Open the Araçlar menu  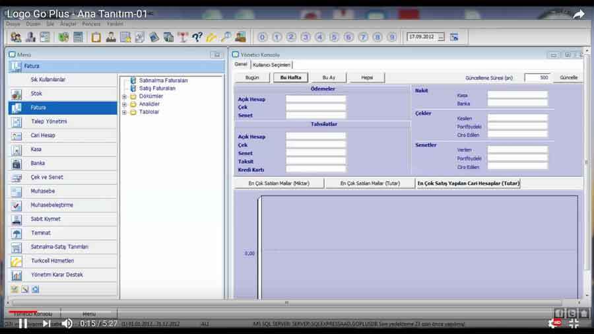pyautogui.click(x=68, y=24)
